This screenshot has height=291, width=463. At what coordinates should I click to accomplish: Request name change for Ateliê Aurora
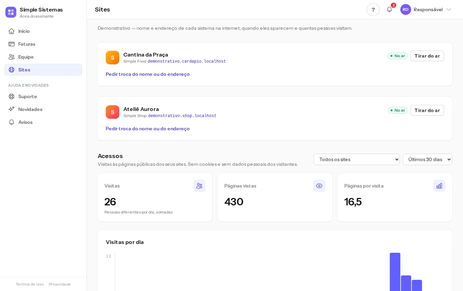click(148, 129)
